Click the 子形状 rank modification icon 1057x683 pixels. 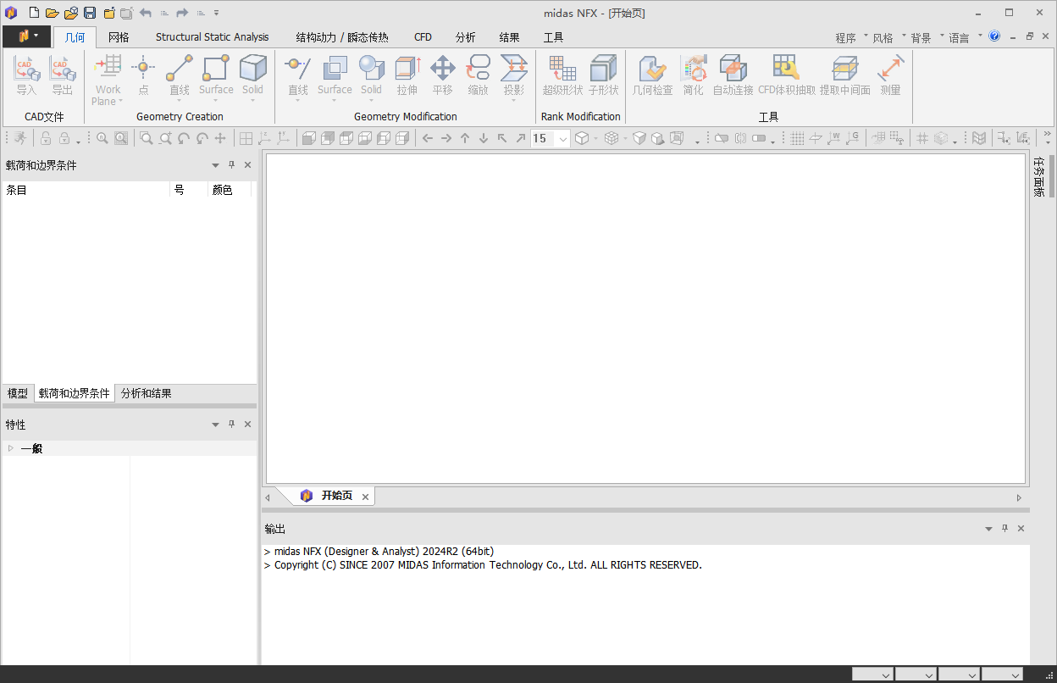pyautogui.click(x=604, y=75)
